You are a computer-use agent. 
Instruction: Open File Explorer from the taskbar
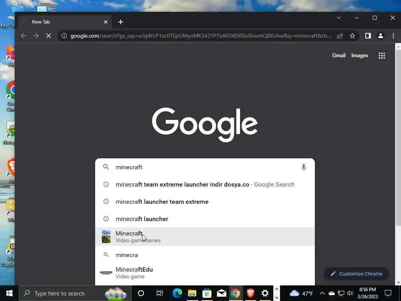click(x=192, y=293)
